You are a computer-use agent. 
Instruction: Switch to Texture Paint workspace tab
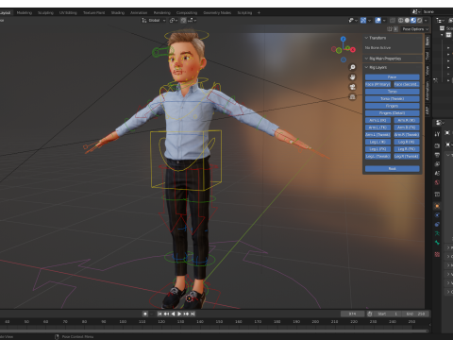point(93,12)
